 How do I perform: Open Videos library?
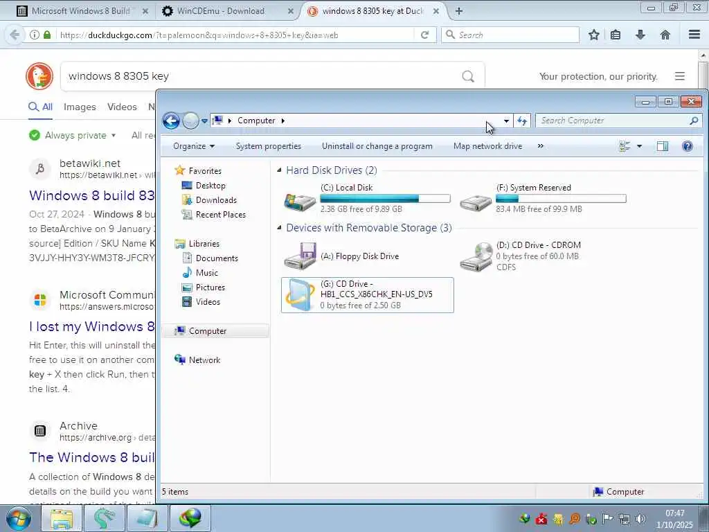[208, 302]
